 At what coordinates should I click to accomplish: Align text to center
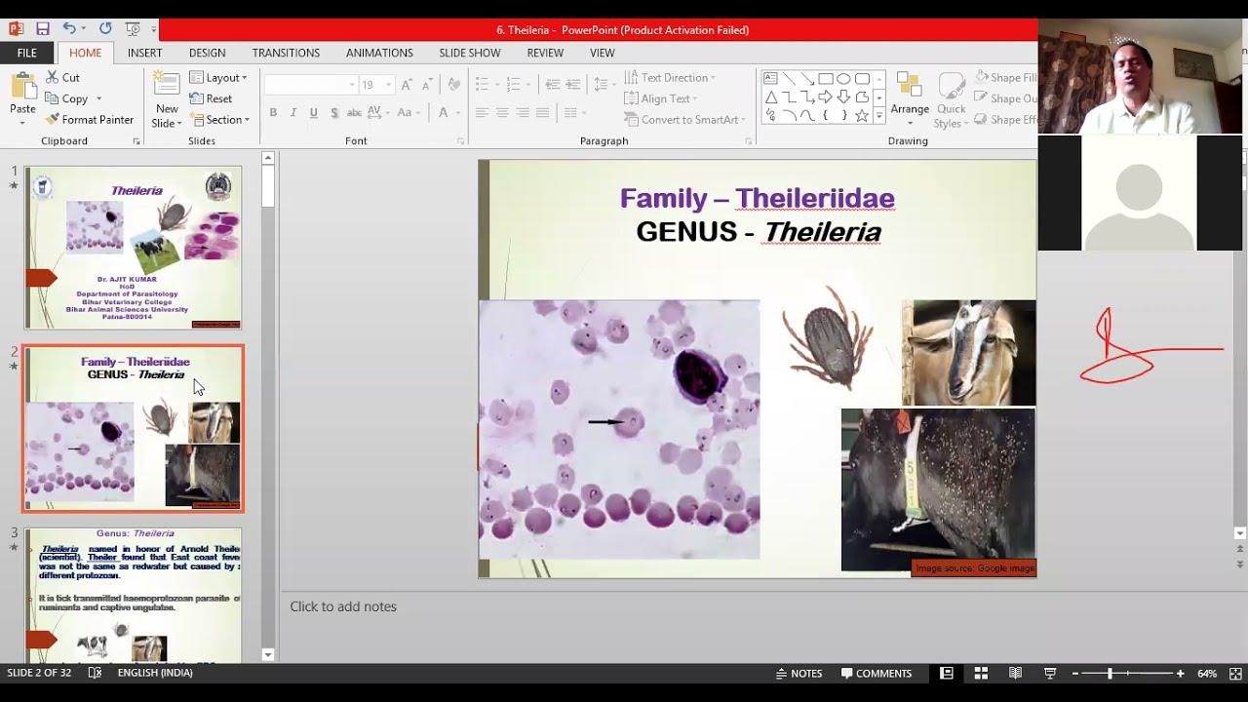[x=502, y=113]
